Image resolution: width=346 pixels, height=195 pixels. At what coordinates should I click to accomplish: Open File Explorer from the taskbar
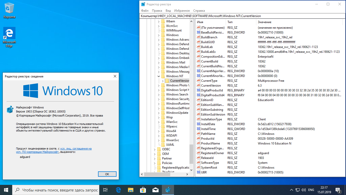click(x=130, y=190)
